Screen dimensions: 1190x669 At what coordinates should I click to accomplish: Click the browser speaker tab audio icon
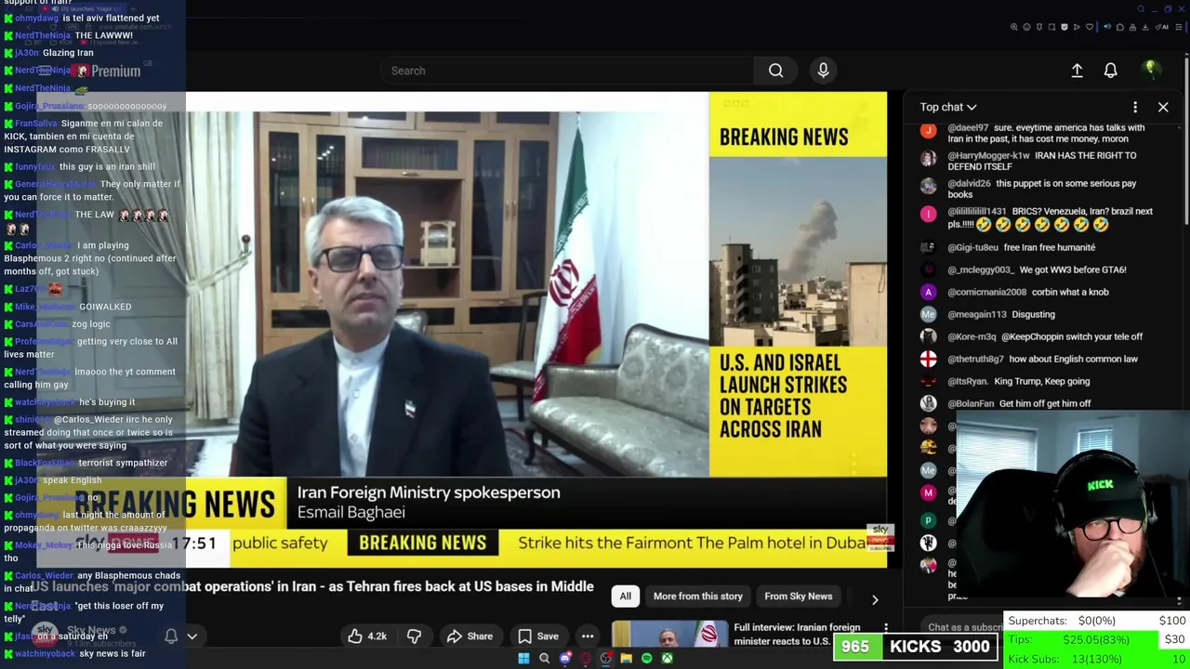coord(1107,27)
